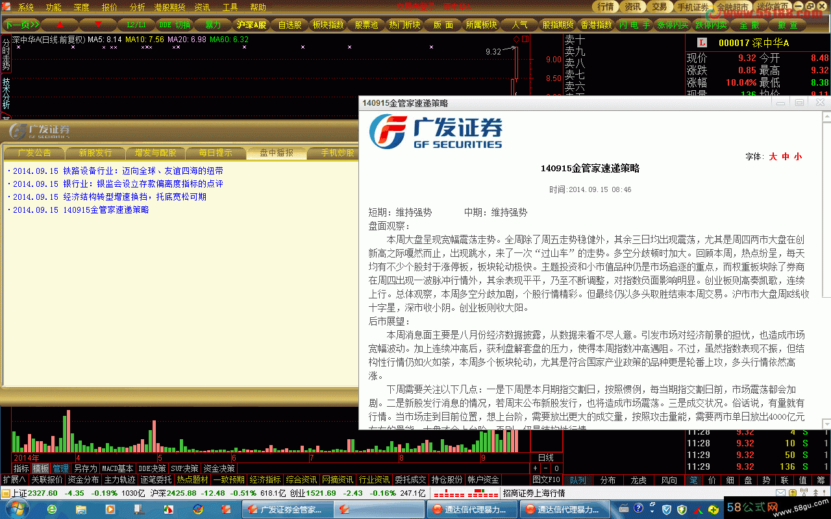This screenshot has height=519, width=831.
Task: Click the 手机证券 top button
Action: 693,7
